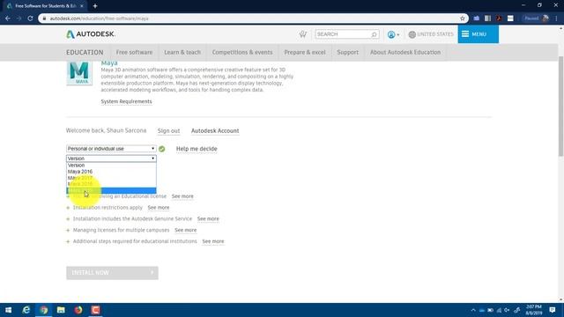The image size is (564, 317).
Task: Open the Personal or individual use dropdown
Action: 111,149
